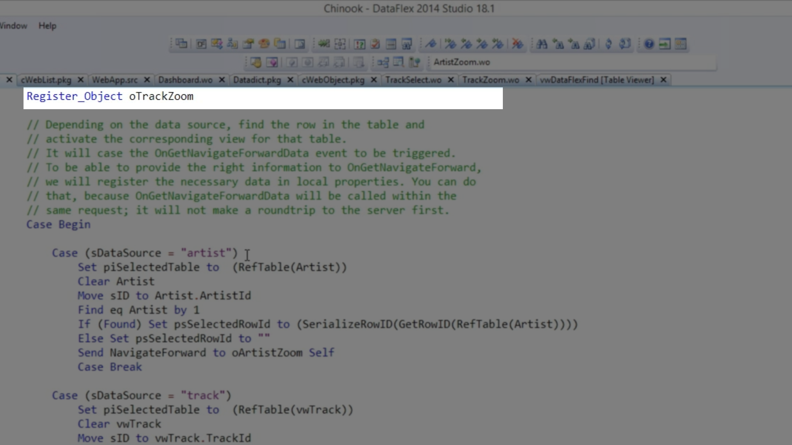Click the hand icon on second toolbar row

pyautogui.click(x=255, y=62)
